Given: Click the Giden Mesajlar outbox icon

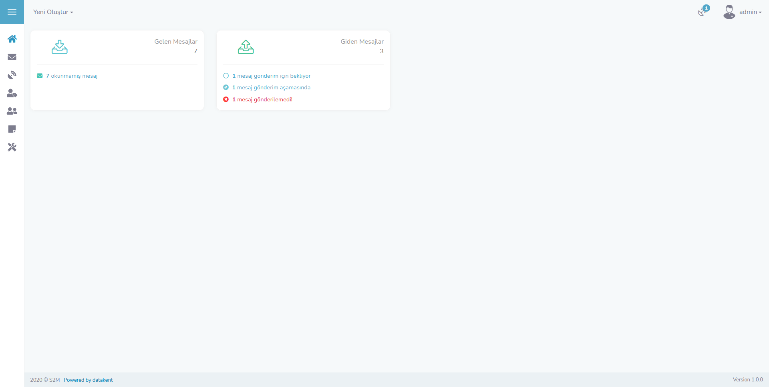Looking at the screenshot, I should [246, 47].
